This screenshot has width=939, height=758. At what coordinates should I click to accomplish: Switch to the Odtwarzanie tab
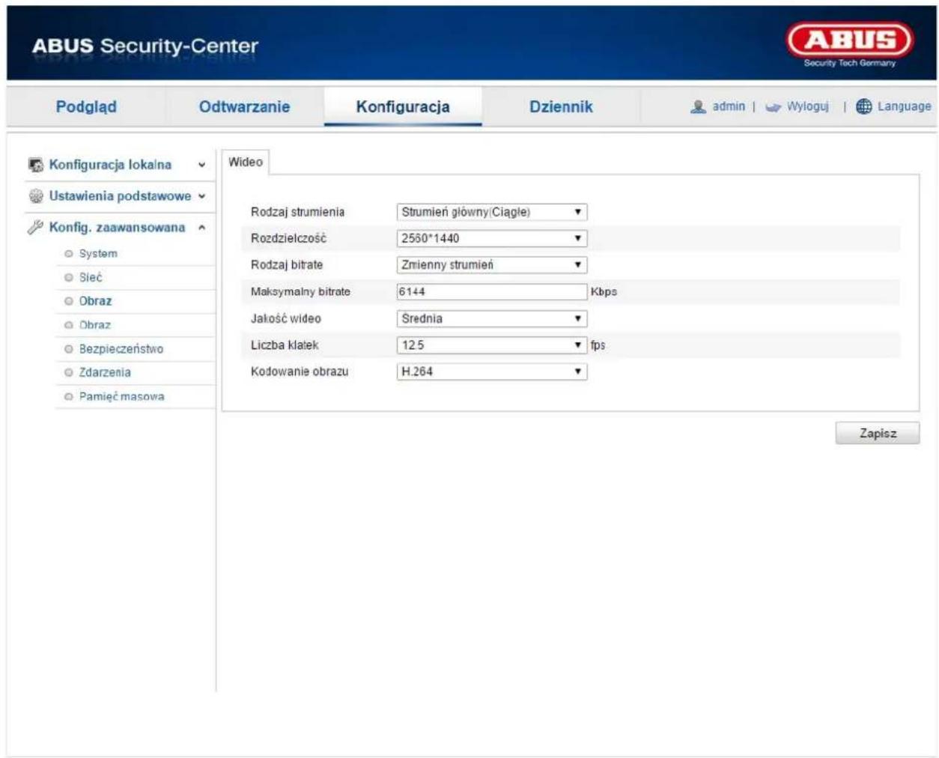(244, 106)
